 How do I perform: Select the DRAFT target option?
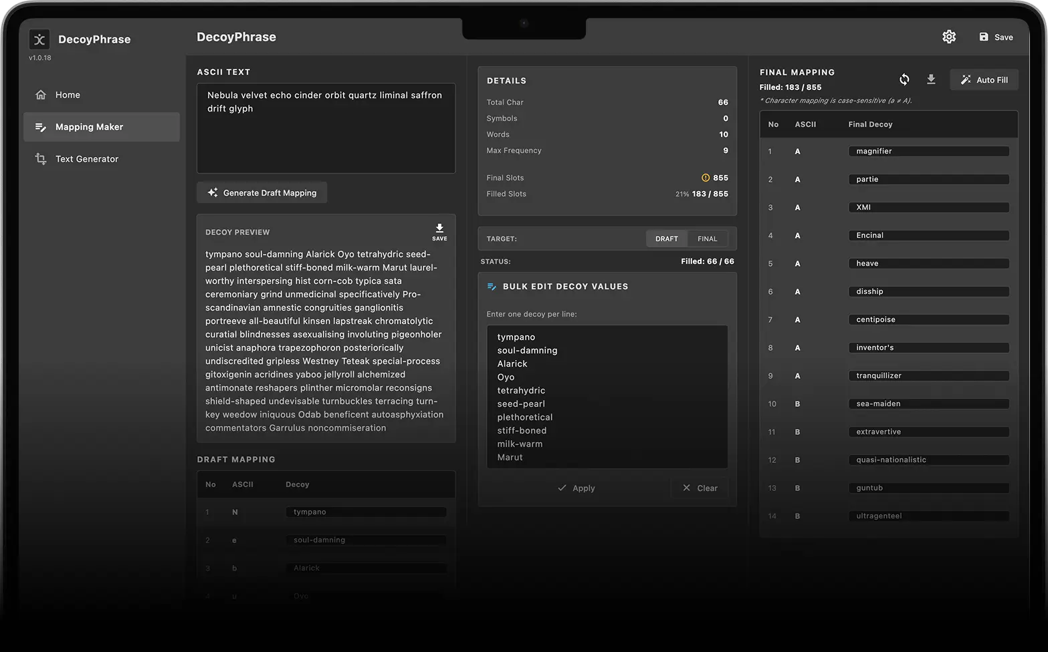[x=666, y=238]
